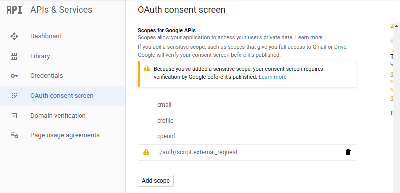Click the OAuth consent screen icon
Viewport: 400px width, 193px height.
(14, 96)
